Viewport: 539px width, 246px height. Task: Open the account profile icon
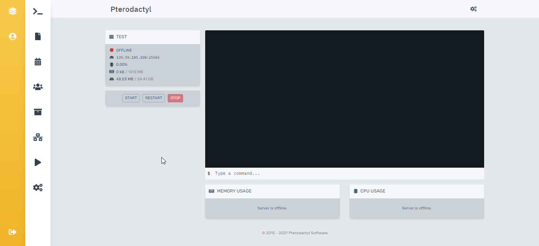coord(13,37)
